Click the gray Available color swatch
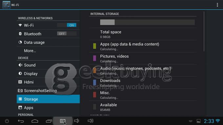The width and height of the screenshot is (223, 125). tap(94, 107)
